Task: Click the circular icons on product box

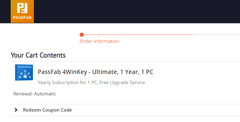Action: (x=25, y=74)
